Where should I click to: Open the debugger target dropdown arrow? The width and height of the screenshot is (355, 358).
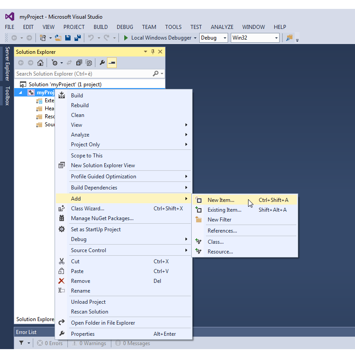click(195, 38)
